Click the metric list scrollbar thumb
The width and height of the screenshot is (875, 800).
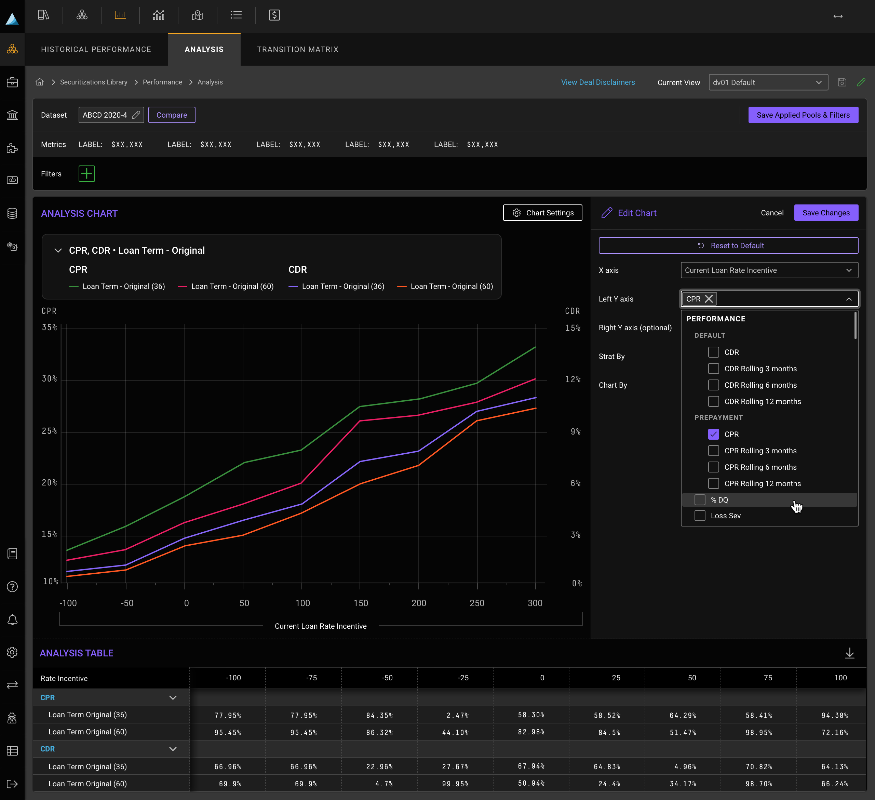855,325
